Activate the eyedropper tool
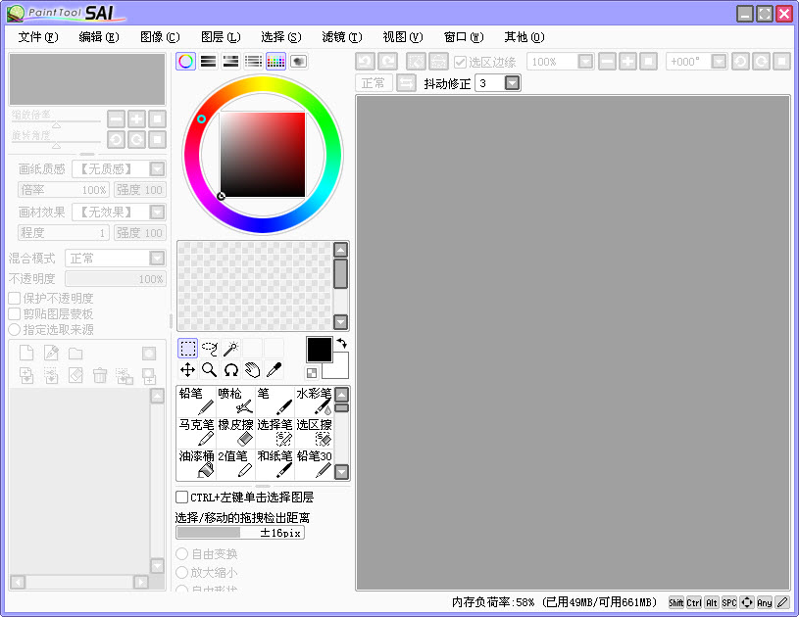This screenshot has height=617, width=799. click(x=275, y=370)
